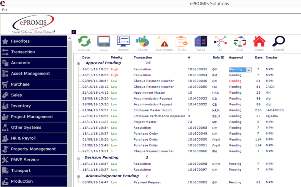Open the To Do list icon
Viewport: 301px width, 187px height.
(181, 42)
